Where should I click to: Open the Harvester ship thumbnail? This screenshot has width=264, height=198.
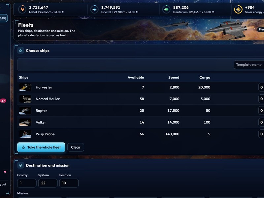click(x=25, y=87)
